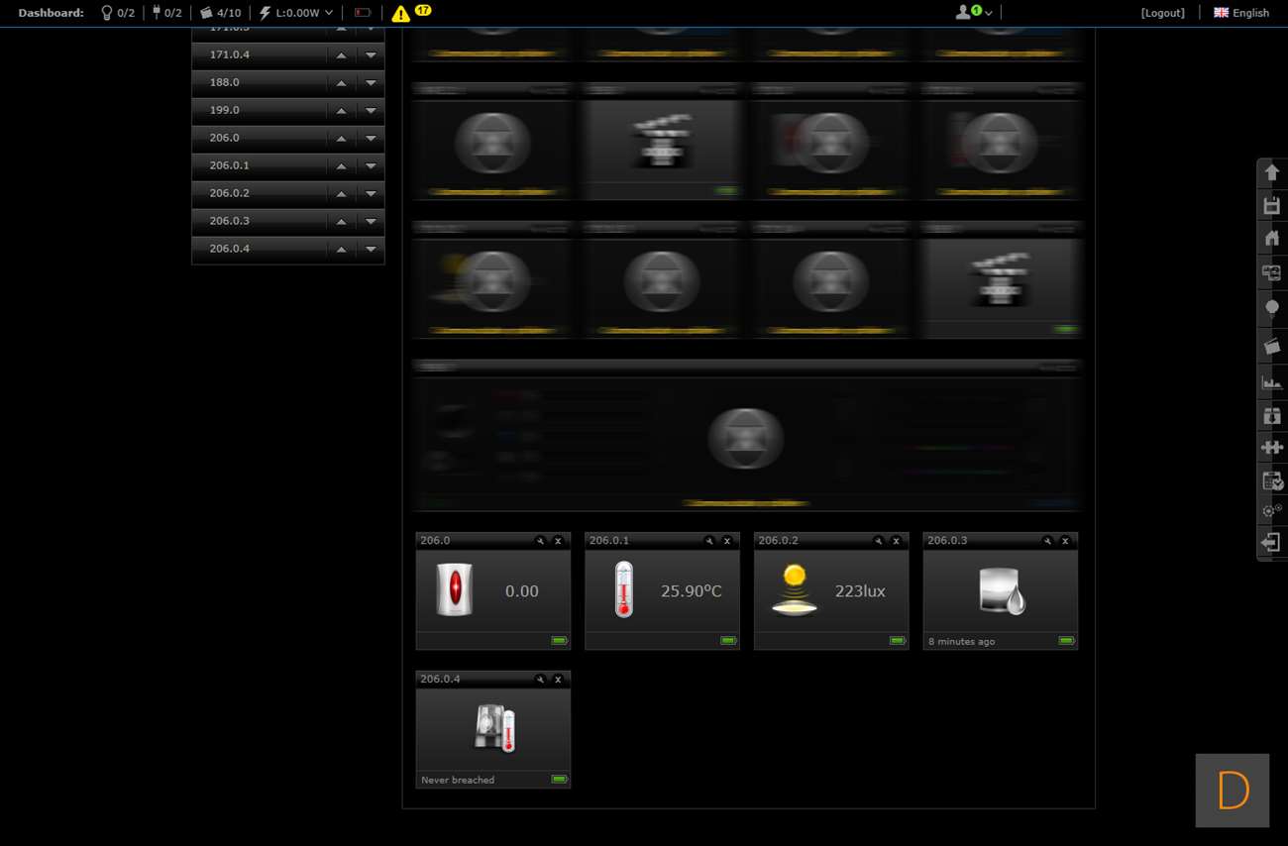The height and width of the screenshot is (846, 1288).
Task: Click the Dashboard label in top bar
Action: point(51,13)
